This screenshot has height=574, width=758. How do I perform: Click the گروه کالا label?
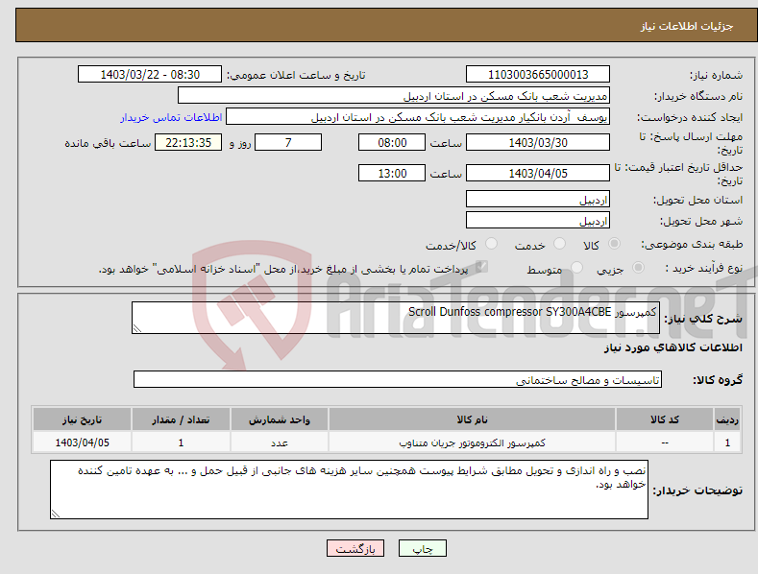[x=718, y=380]
